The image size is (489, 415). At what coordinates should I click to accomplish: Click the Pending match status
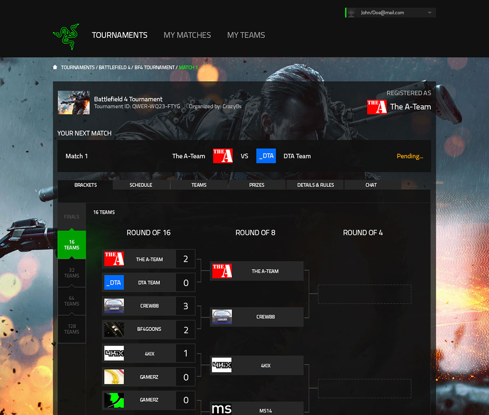click(410, 156)
